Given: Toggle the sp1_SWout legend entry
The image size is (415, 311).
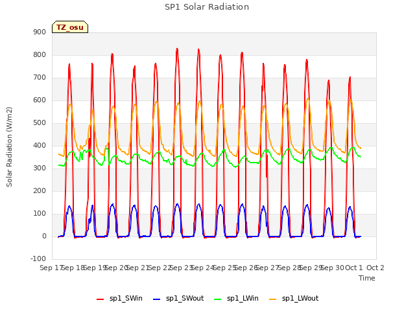Looking at the screenshot, I should 178,299.
